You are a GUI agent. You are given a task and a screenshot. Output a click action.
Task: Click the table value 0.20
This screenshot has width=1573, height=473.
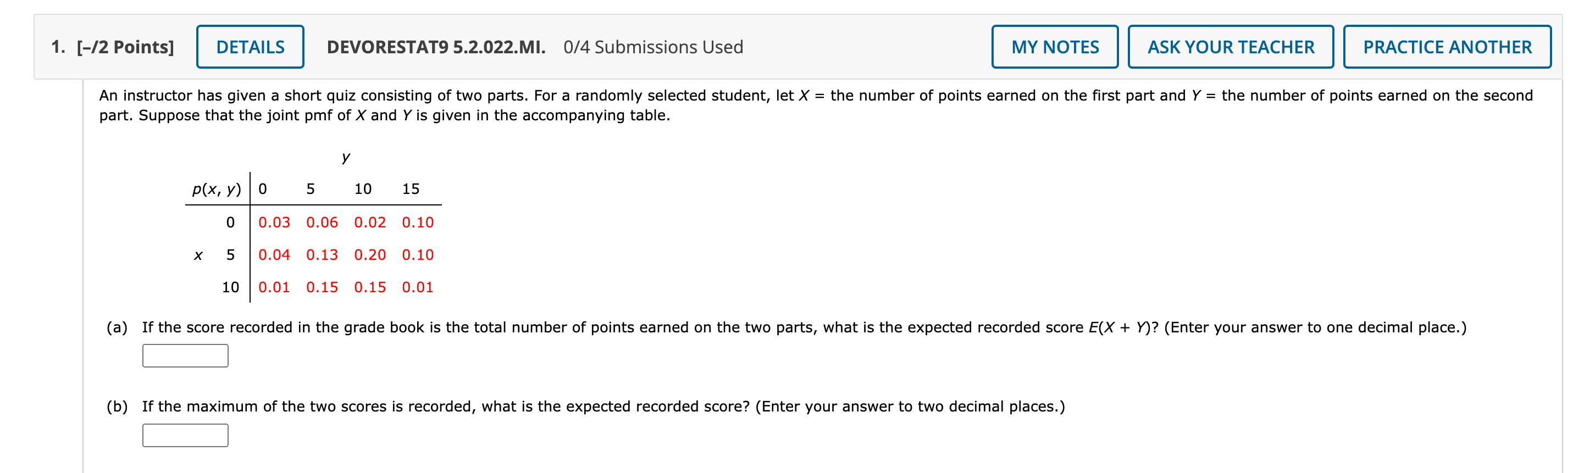point(370,254)
